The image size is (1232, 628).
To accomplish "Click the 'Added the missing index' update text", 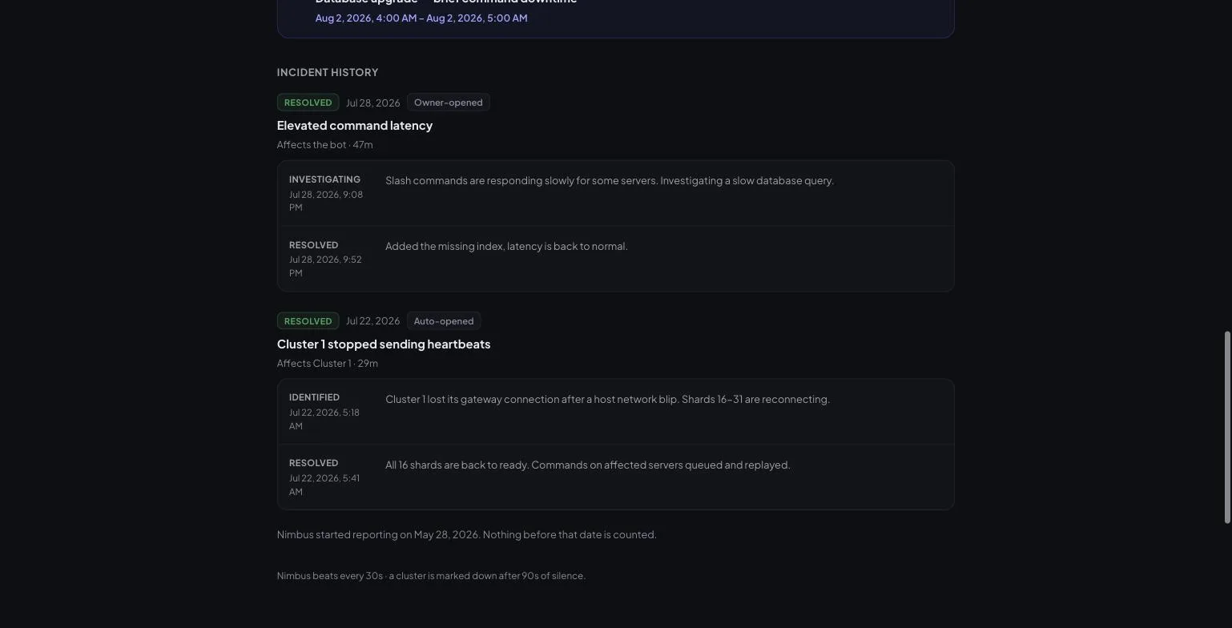I will pyautogui.click(x=506, y=247).
